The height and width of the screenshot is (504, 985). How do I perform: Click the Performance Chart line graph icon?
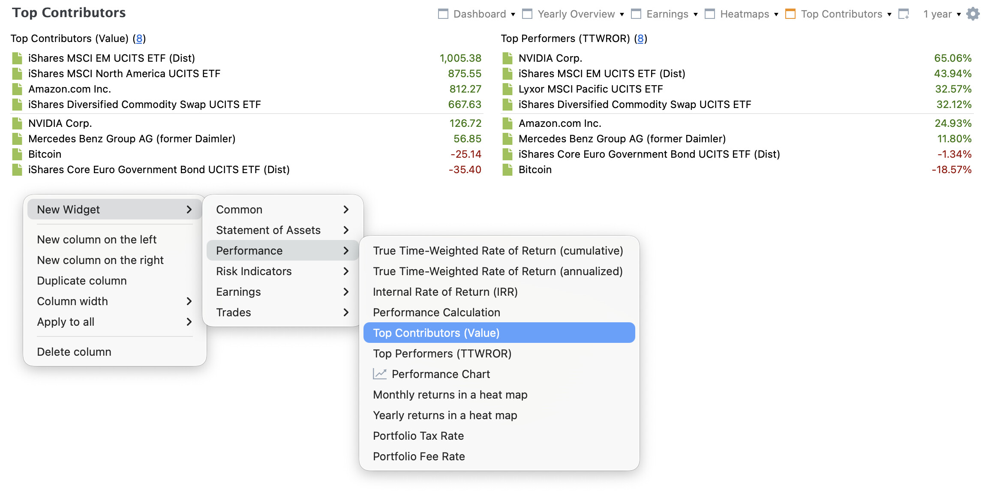coord(380,374)
